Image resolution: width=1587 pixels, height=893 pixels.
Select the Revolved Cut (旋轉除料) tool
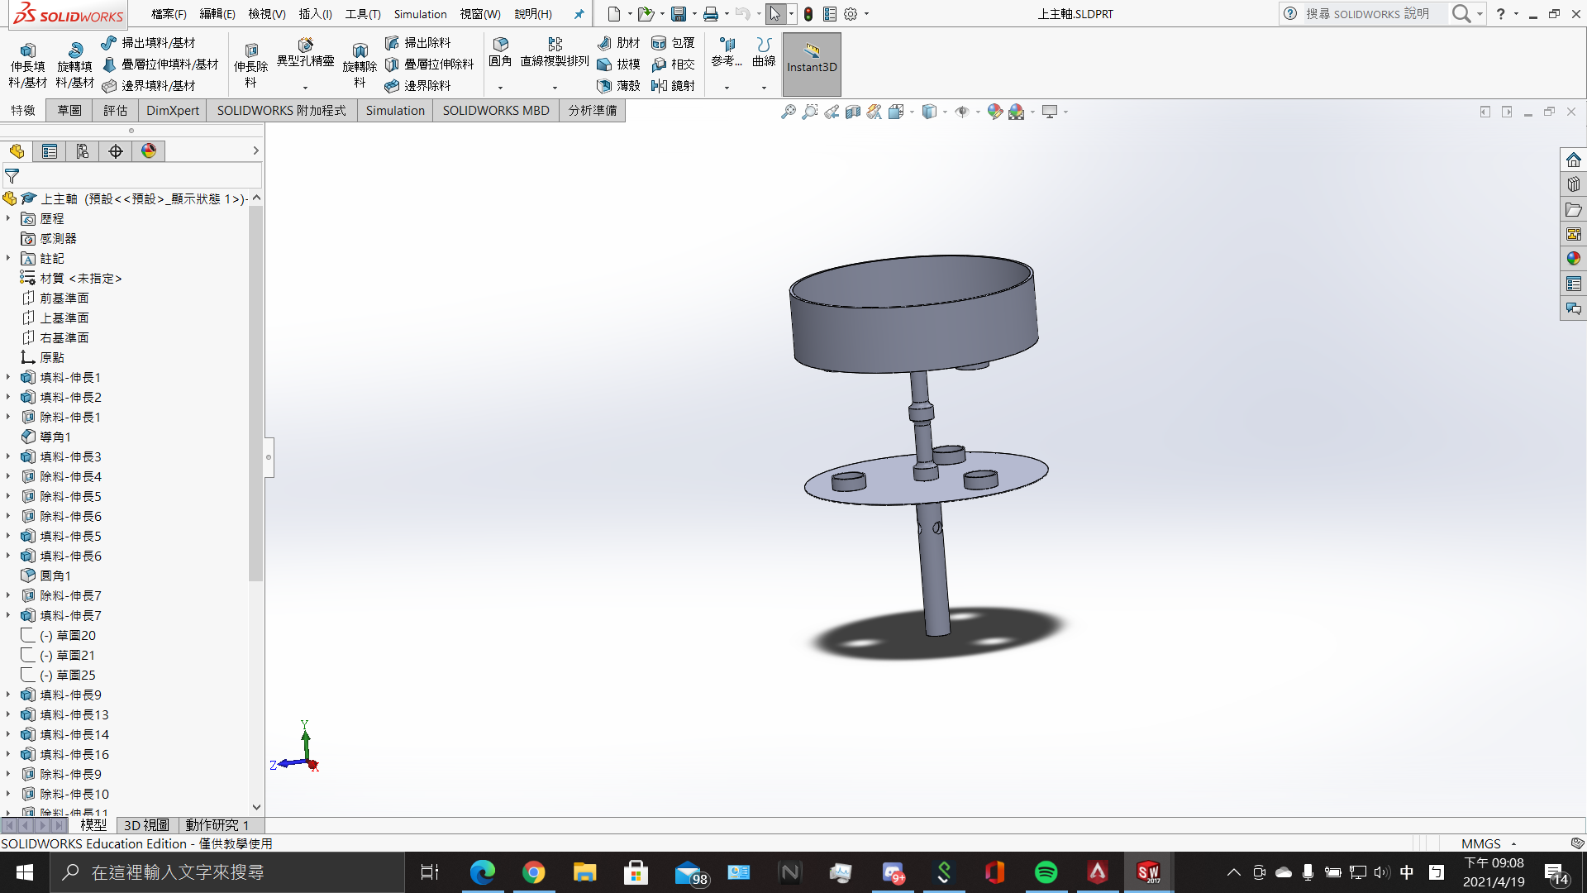tap(360, 51)
